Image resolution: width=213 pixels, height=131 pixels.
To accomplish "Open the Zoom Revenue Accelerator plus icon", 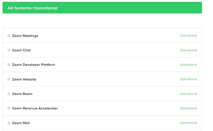I will tap(9, 108).
